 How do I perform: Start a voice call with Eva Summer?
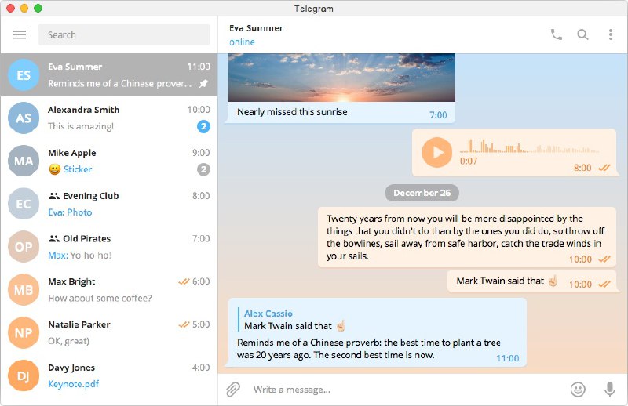[x=557, y=34]
